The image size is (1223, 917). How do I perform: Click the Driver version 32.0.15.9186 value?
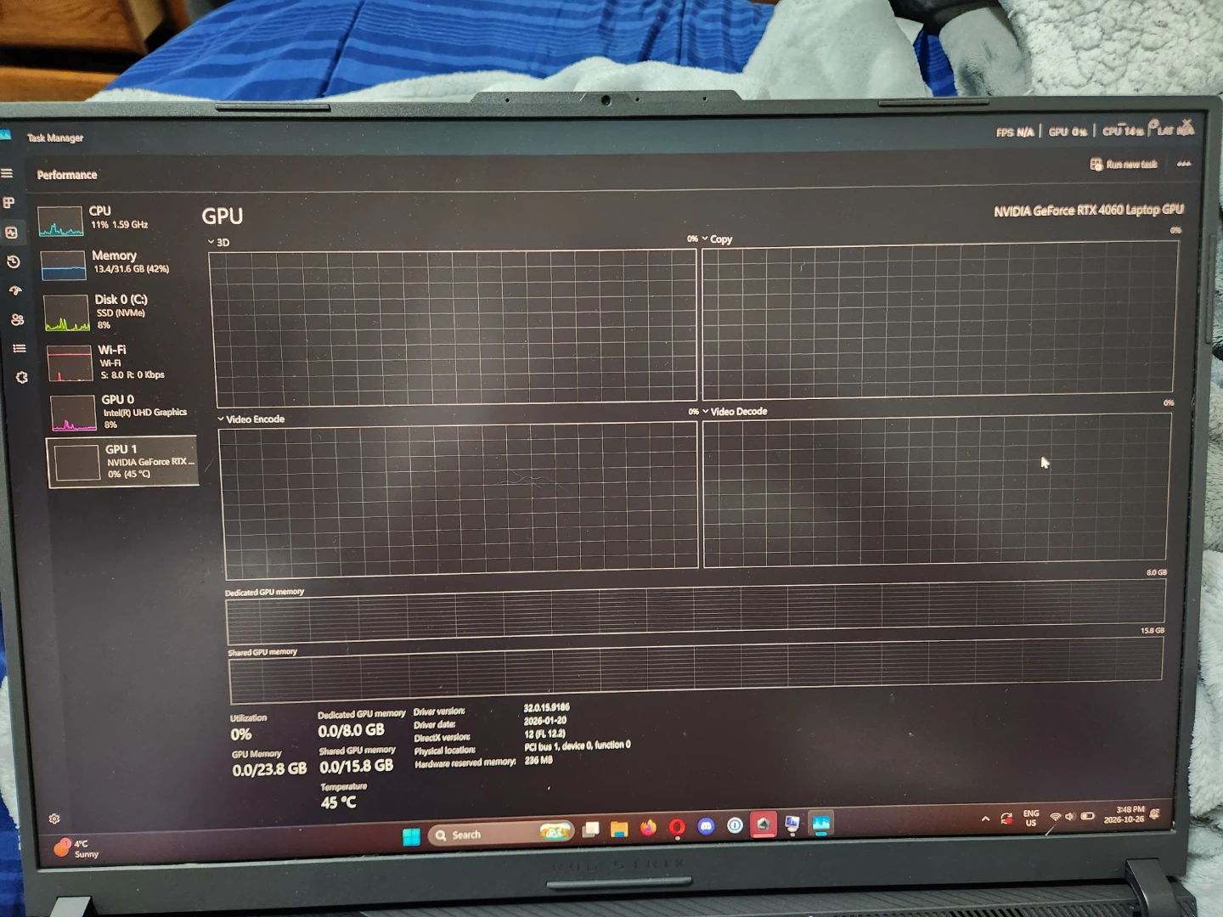coord(546,707)
